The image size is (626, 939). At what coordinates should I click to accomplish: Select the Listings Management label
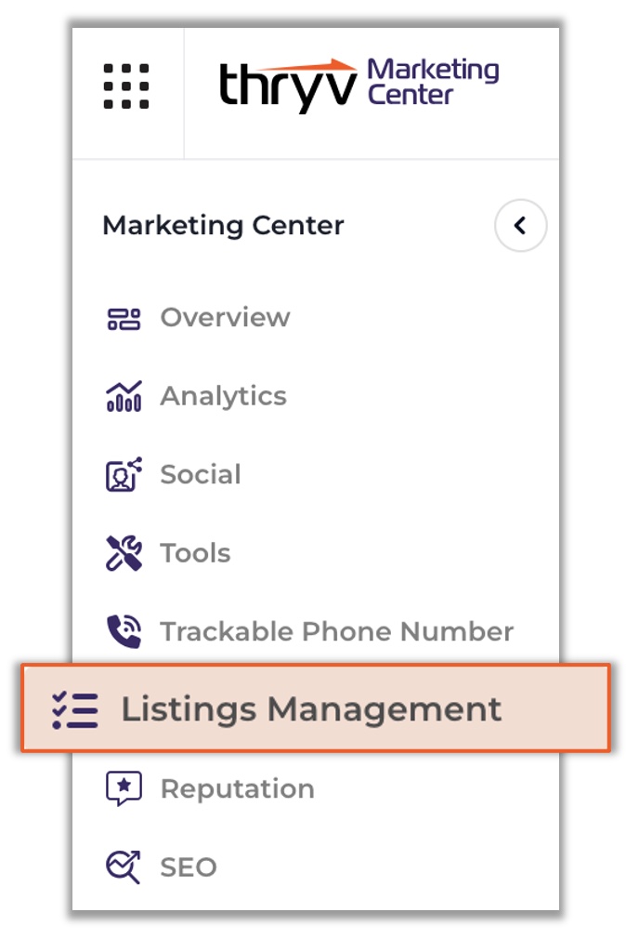[311, 709]
